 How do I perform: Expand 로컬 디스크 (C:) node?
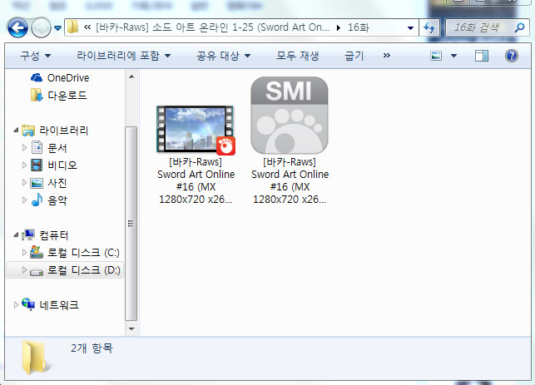pos(24,252)
